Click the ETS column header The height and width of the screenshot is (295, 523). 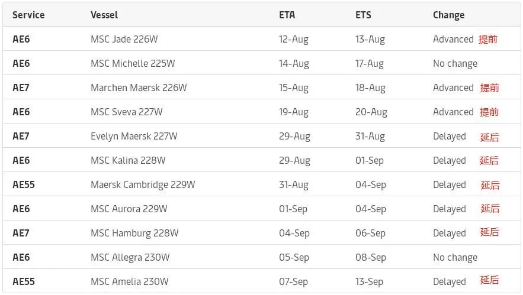[364, 15]
